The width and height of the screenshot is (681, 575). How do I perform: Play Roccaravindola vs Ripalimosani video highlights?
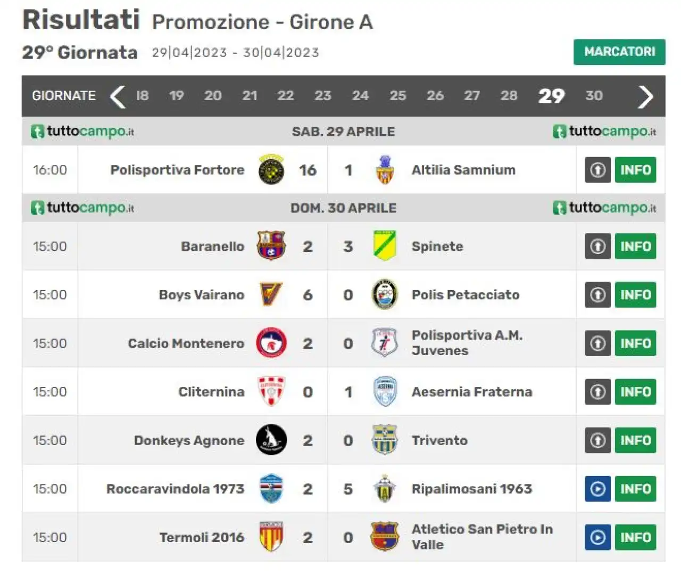point(597,489)
